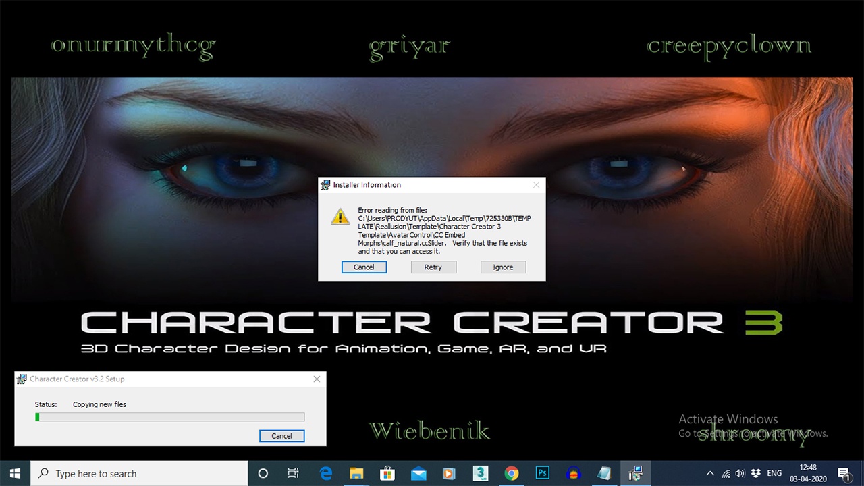Open Task View in the taskbar
This screenshot has height=486, width=864.
click(294, 473)
